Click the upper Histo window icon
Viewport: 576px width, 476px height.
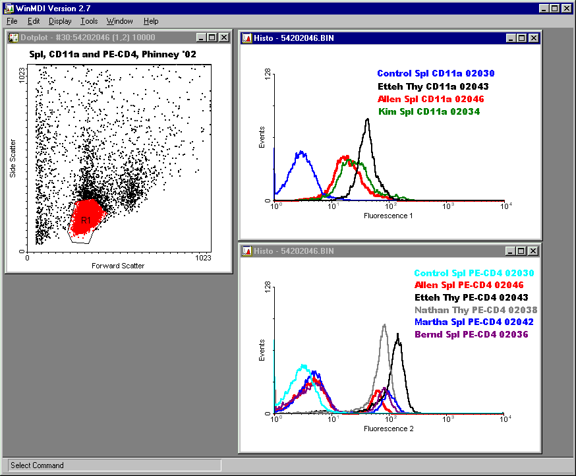246,38
